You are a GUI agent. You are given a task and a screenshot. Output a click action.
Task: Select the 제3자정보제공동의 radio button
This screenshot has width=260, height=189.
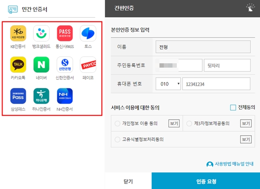[x=189, y=124]
